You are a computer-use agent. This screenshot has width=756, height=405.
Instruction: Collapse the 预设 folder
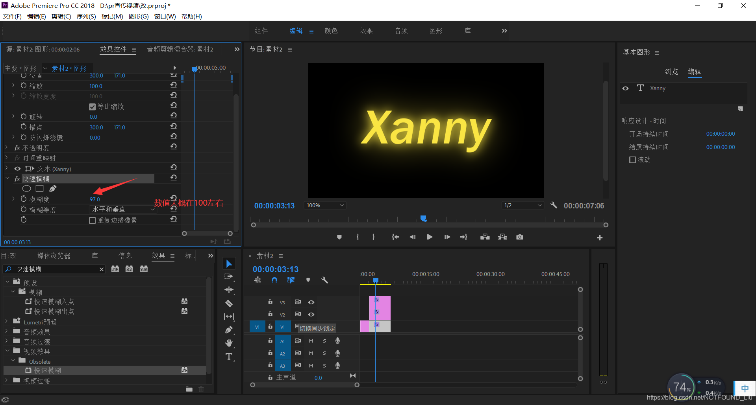tap(7, 282)
